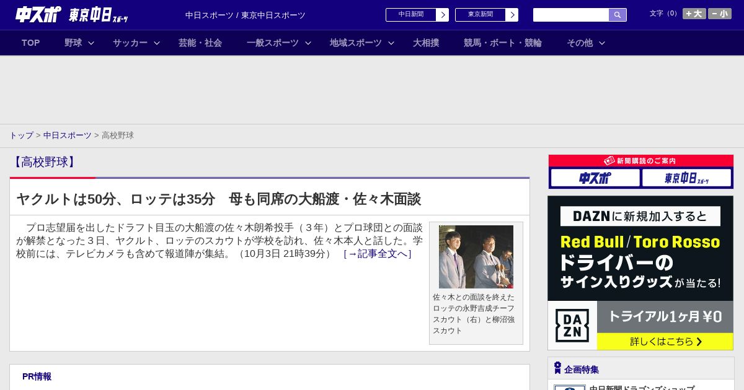Open the 佐々木 interview scout photo thumbnail
The image size is (744, 390).
476,257
